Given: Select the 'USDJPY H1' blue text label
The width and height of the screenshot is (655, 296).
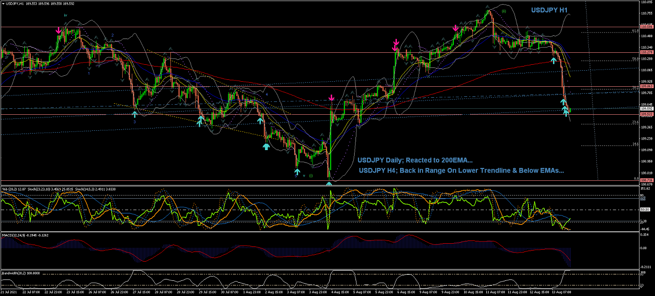Looking at the screenshot, I should (550, 10).
